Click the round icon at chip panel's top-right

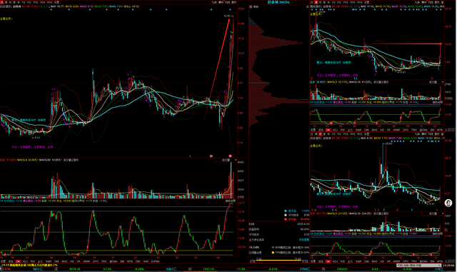pos(307,6)
